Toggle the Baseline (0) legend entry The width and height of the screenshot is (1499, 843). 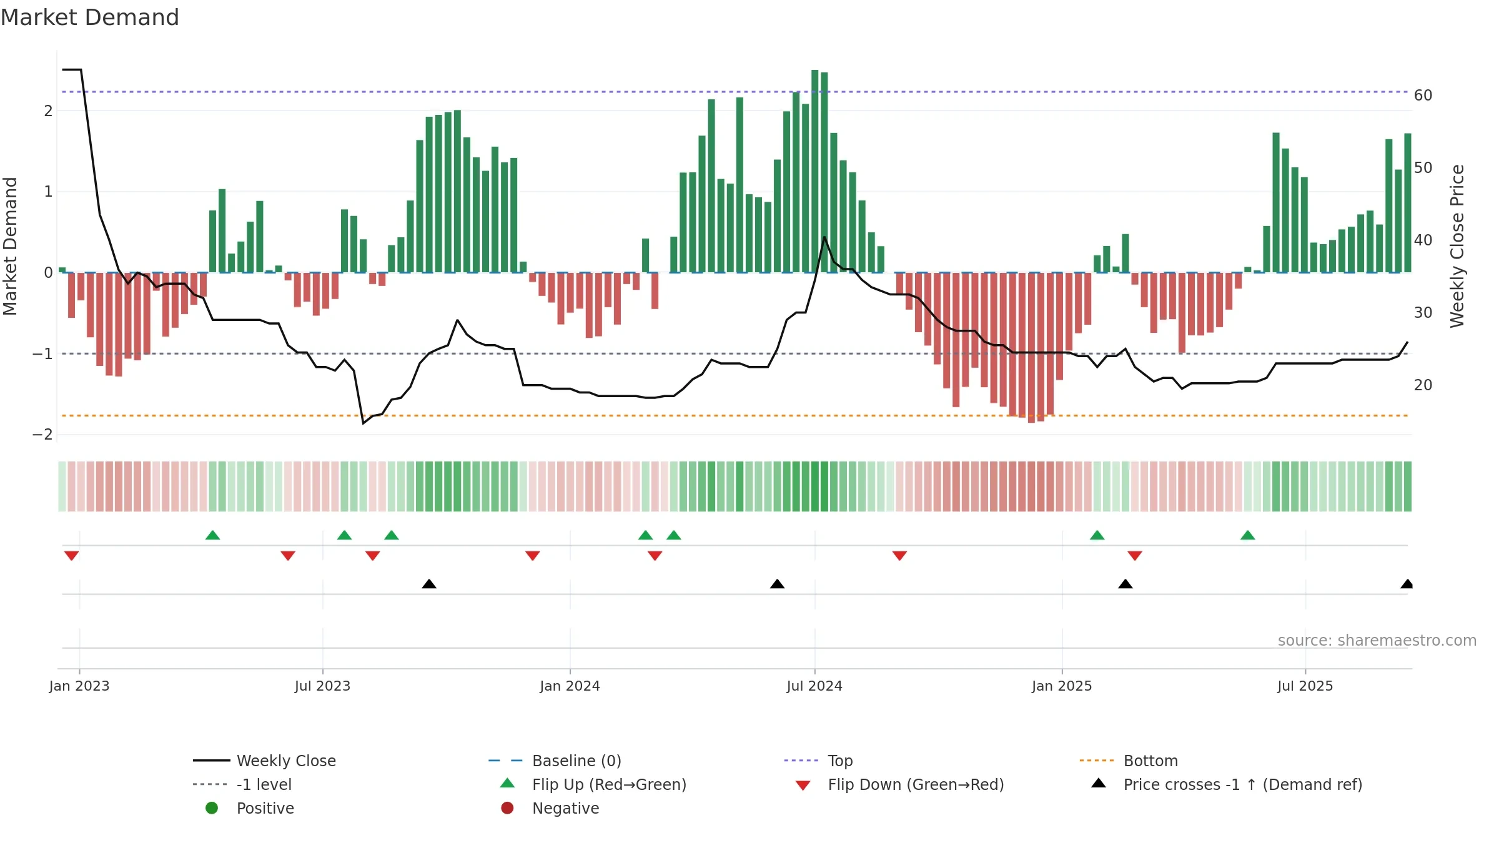tap(555, 761)
